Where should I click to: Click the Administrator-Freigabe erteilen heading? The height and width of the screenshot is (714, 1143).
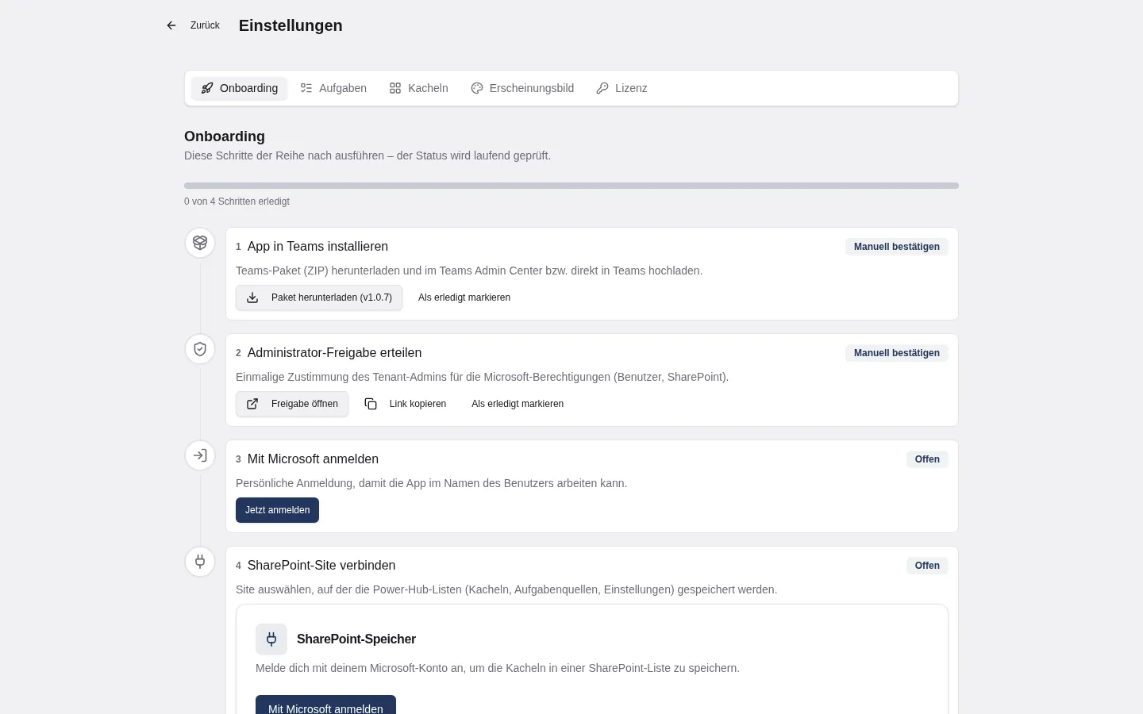tap(334, 353)
